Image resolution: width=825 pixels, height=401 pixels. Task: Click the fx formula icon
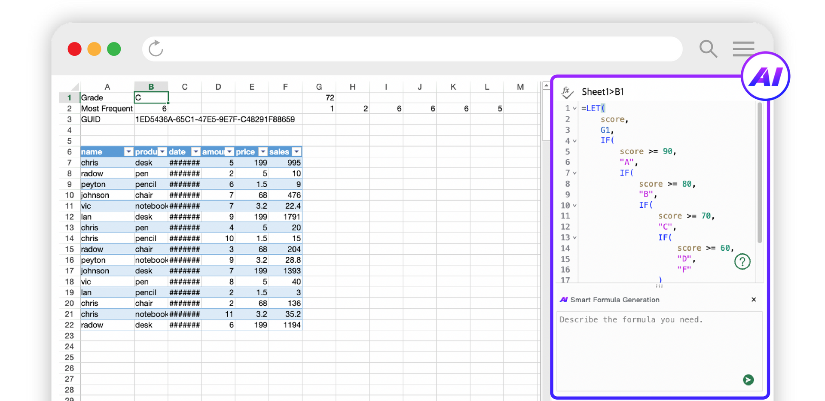pyautogui.click(x=567, y=92)
